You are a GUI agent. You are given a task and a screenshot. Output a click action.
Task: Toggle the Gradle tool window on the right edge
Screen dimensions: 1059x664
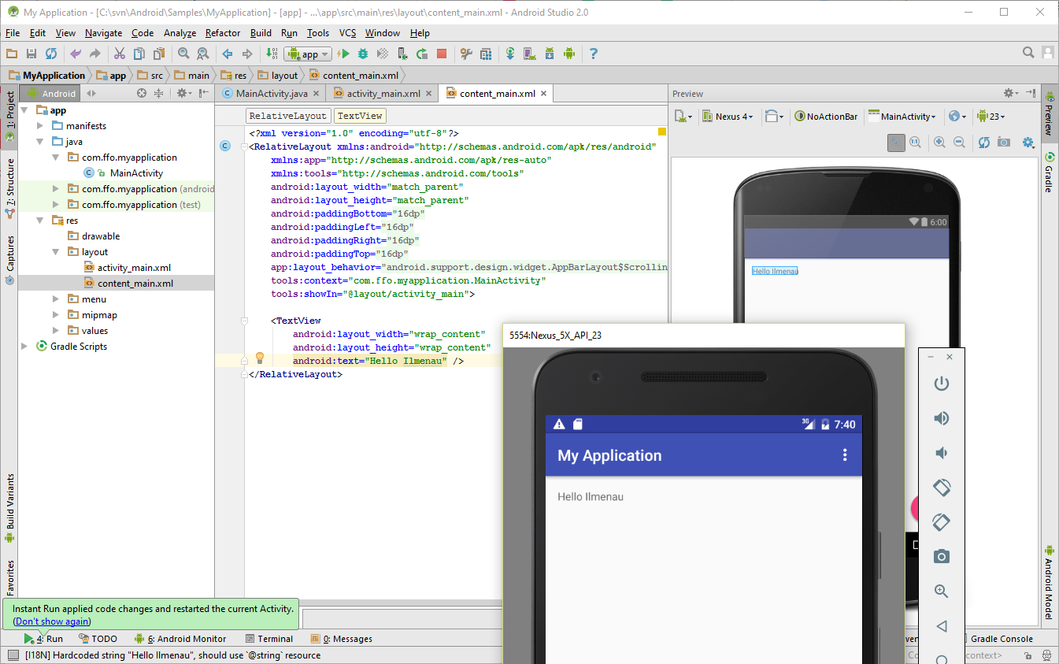(x=1049, y=175)
